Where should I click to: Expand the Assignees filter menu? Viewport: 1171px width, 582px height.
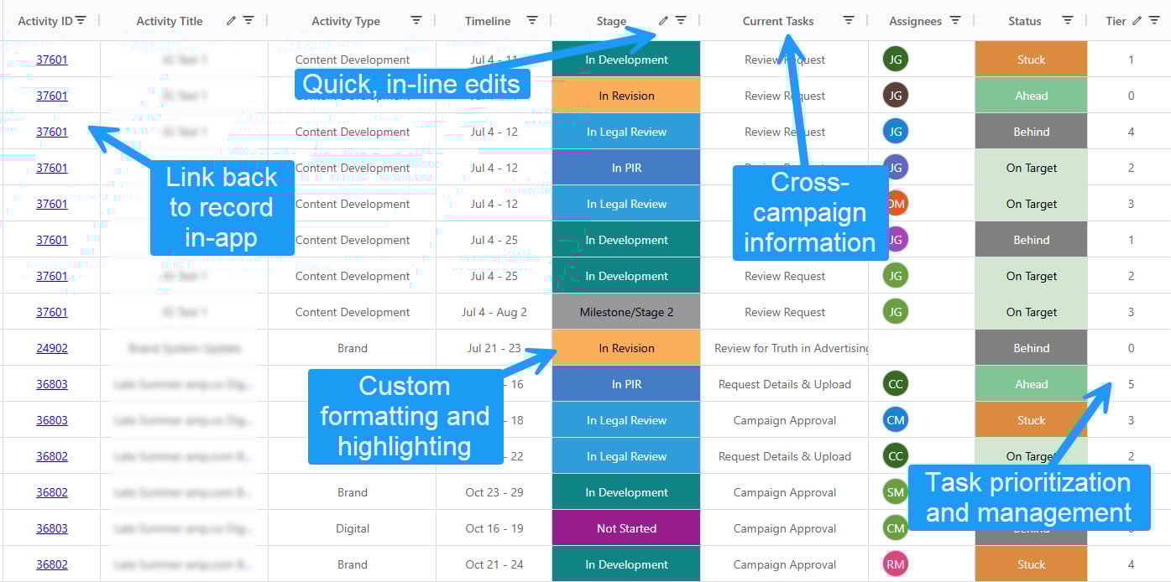[955, 21]
